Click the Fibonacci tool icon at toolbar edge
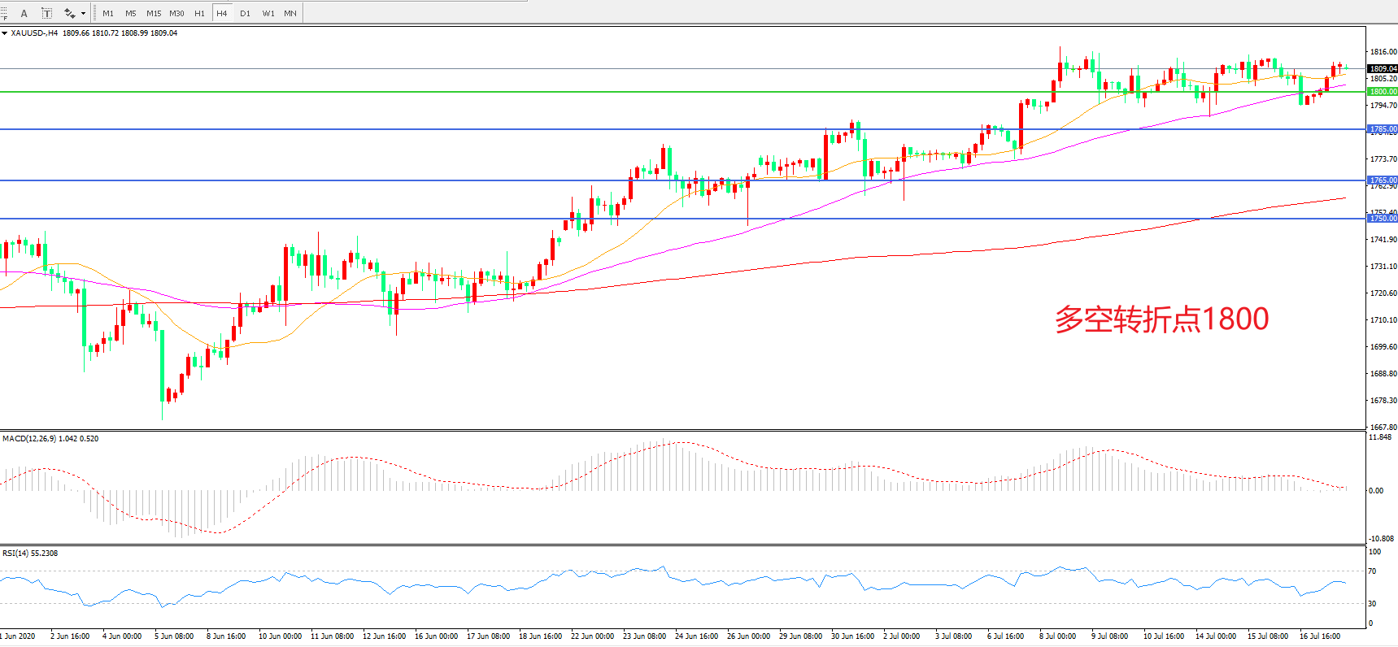The image size is (1398, 647). 3,13
